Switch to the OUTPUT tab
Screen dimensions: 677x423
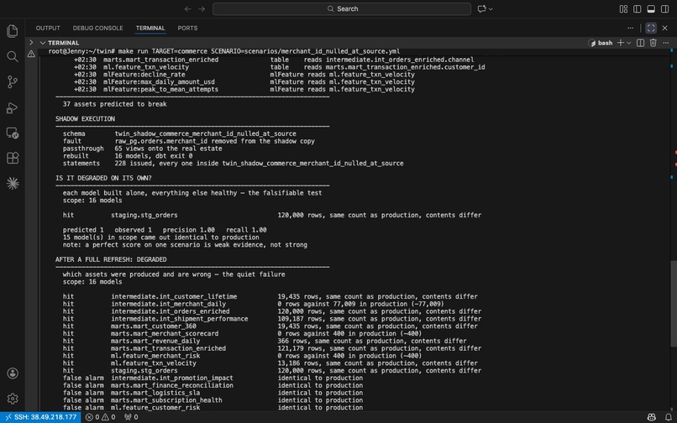click(x=48, y=28)
